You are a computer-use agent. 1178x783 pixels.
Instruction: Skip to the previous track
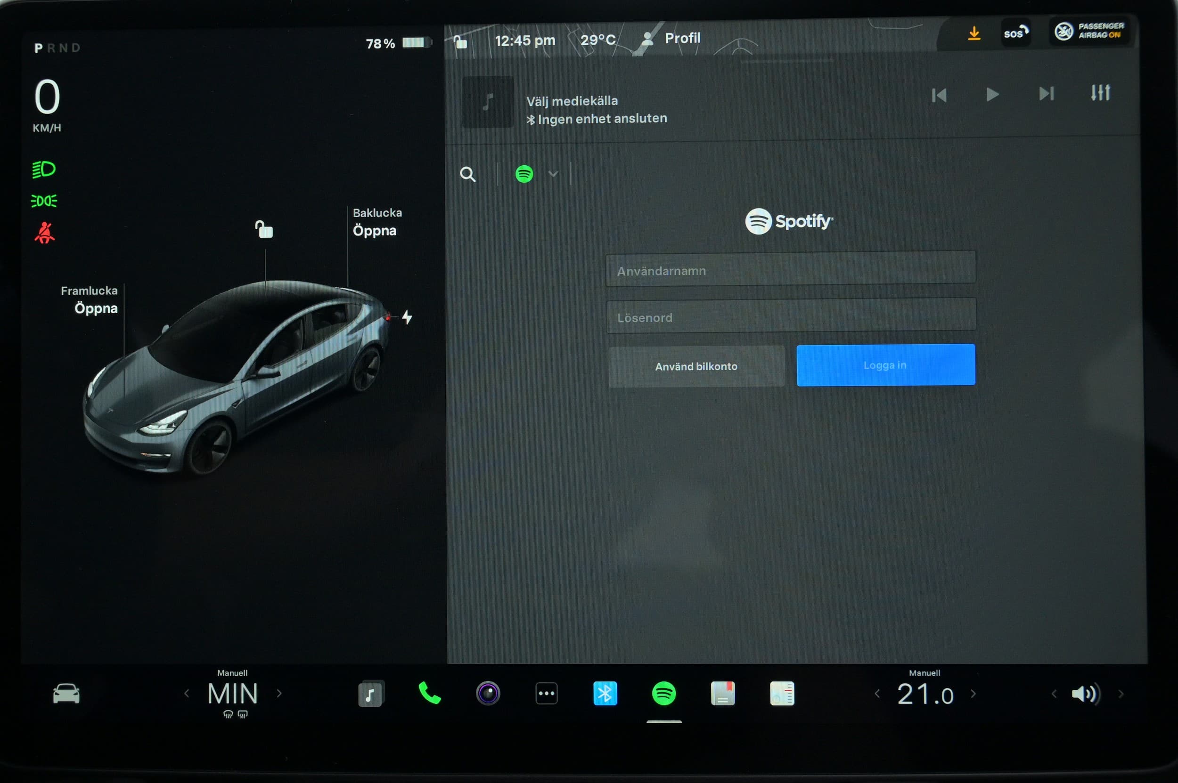tap(939, 95)
